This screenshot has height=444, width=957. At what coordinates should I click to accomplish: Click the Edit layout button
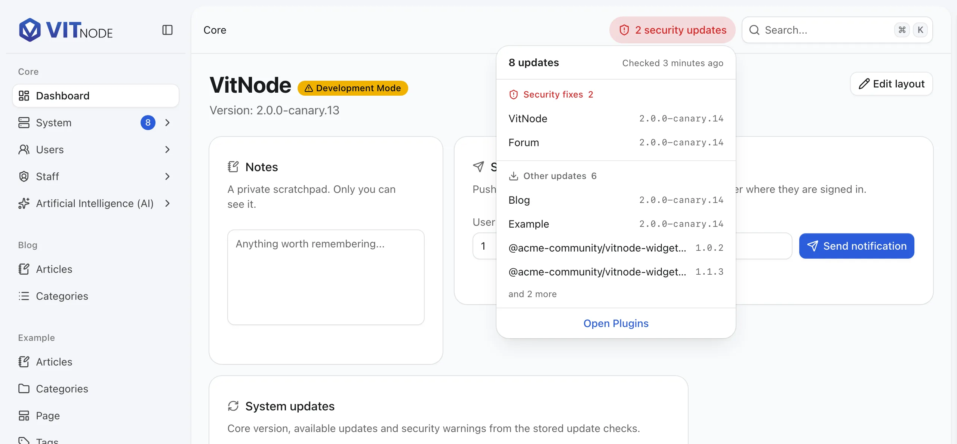[892, 84]
